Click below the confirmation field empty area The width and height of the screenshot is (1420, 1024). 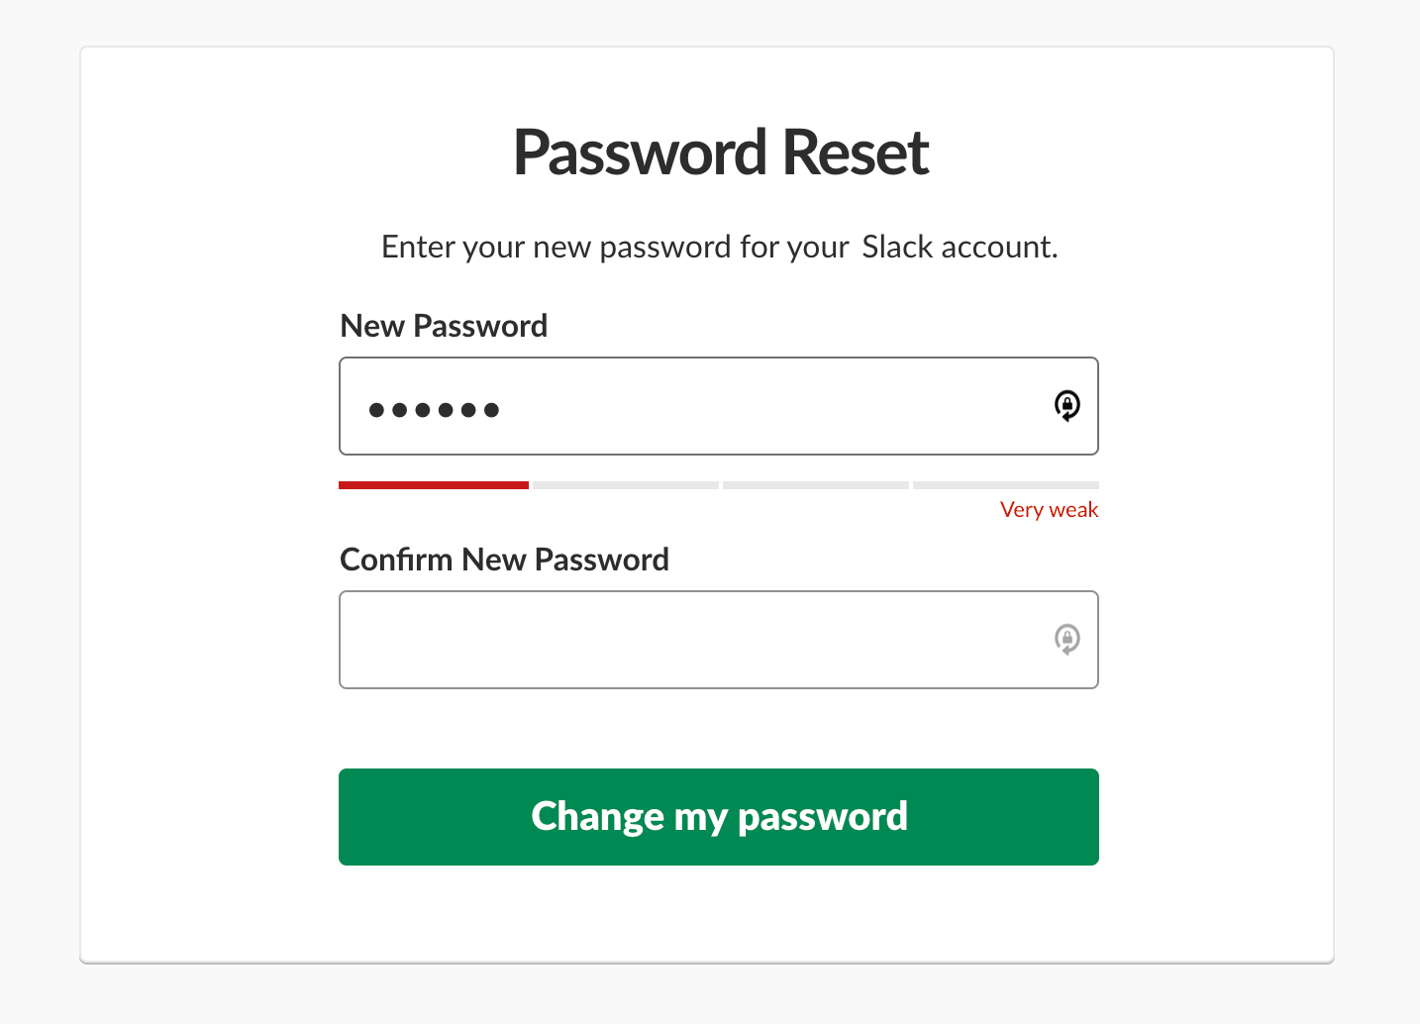(x=719, y=728)
